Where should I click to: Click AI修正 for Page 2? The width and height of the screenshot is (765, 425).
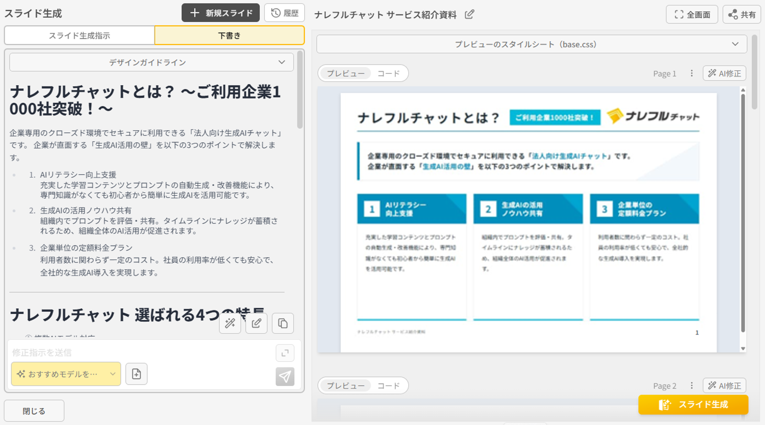(x=724, y=385)
